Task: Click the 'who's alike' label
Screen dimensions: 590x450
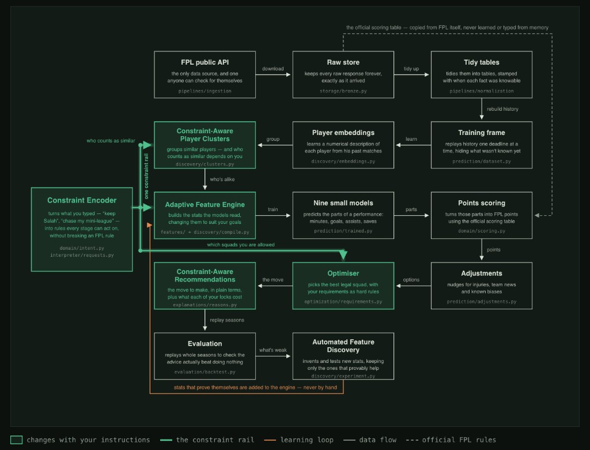Action: click(222, 179)
